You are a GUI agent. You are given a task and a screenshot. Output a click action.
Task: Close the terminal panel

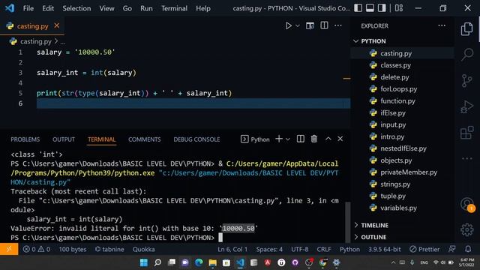340,139
